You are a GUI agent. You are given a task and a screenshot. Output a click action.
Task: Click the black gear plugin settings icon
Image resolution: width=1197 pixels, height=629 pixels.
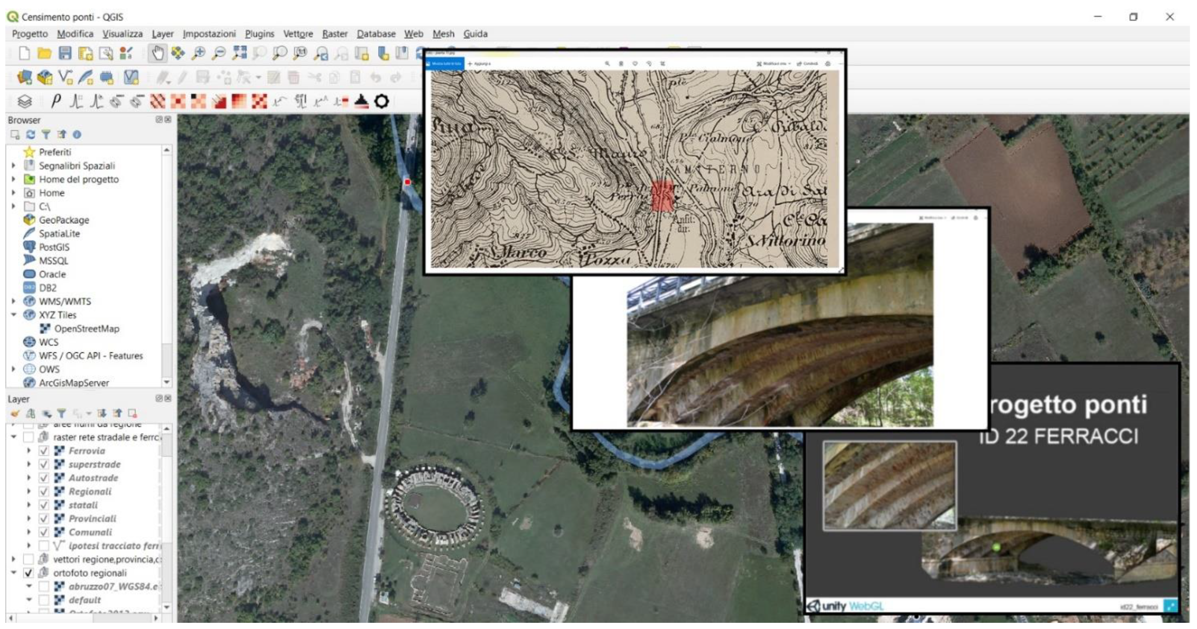(x=382, y=101)
